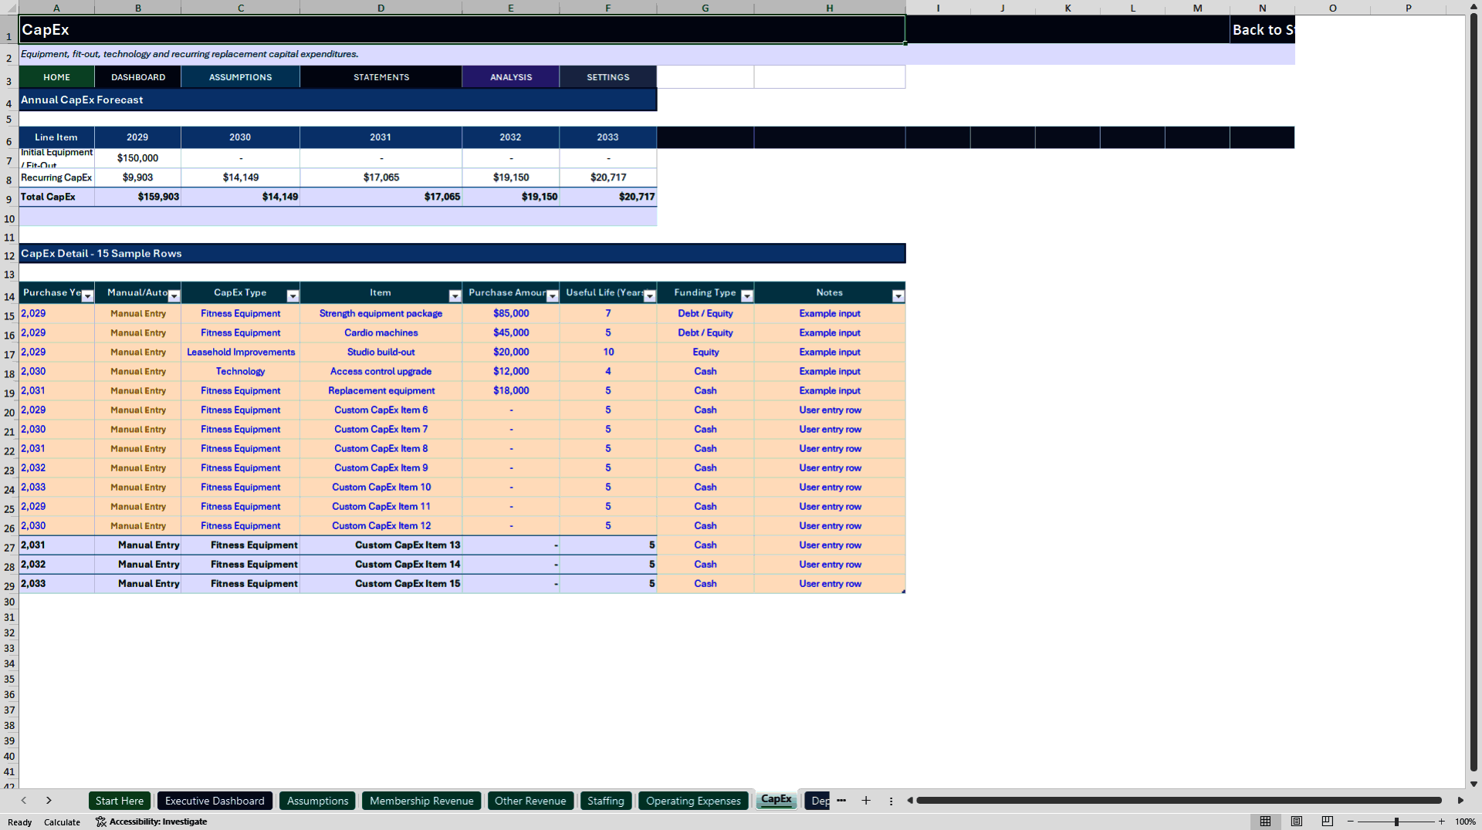Viewport: 1482px width, 830px height.
Task: Open the sheet tab options dots
Action: [x=891, y=801]
